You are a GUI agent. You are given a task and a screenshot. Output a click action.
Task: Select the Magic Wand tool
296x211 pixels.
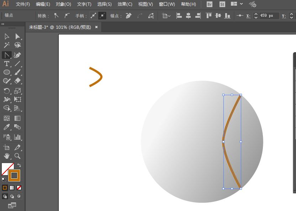[7, 45]
